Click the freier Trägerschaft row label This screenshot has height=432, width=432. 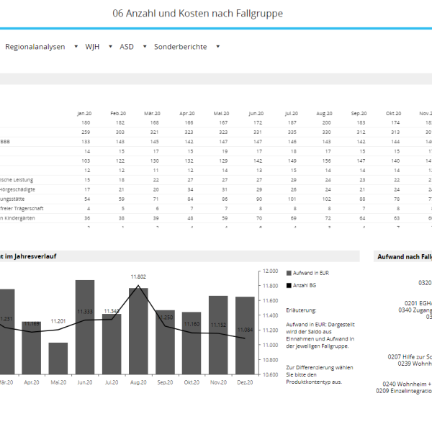click(x=22, y=209)
